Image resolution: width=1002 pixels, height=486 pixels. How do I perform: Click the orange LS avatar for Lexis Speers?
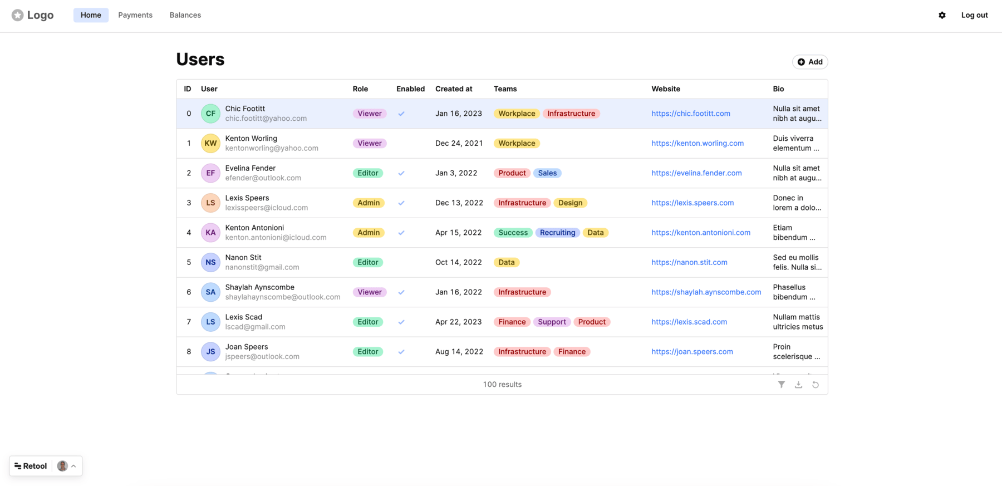point(210,203)
